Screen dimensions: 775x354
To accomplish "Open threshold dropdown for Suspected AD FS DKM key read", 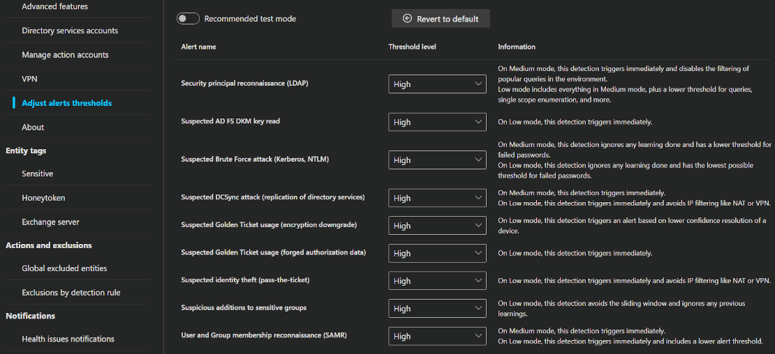I will [437, 122].
